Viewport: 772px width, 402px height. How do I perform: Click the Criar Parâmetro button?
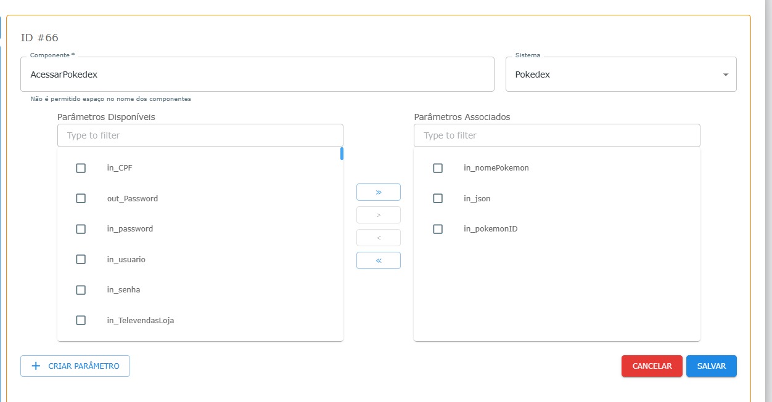coord(75,366)
